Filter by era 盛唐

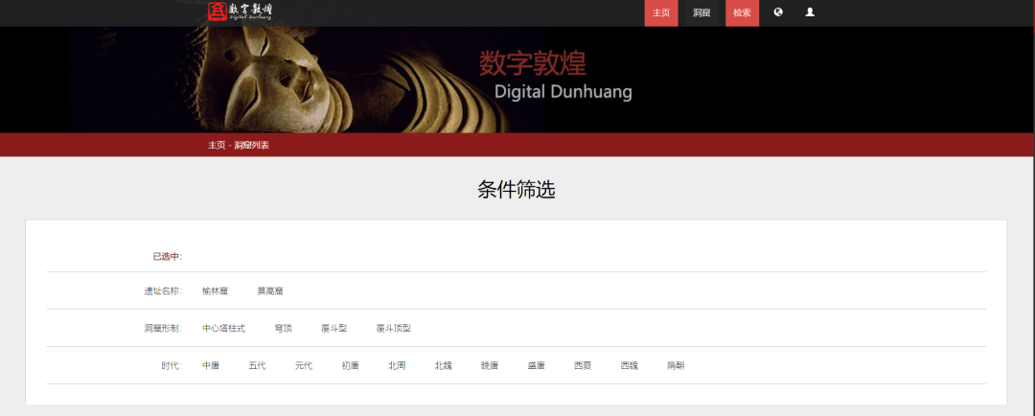point(536,366)
